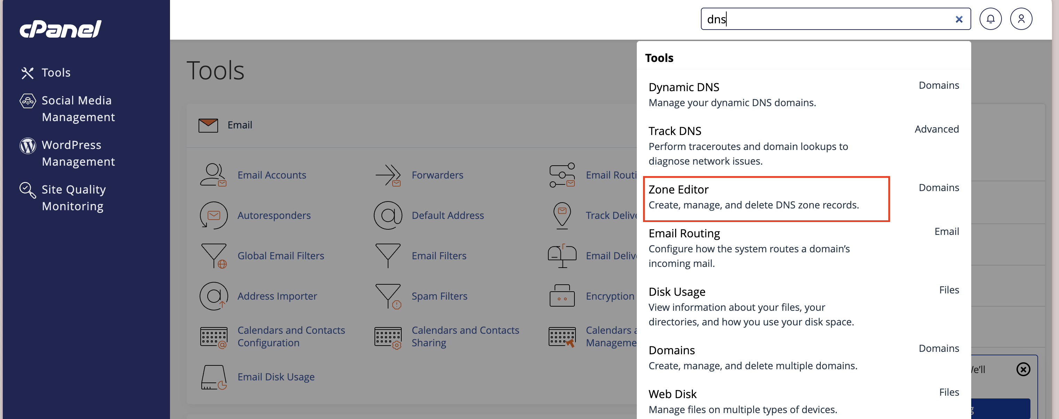Click the Spam Filters icon
This screenshot has width=1059, height=419.
pyautogui.click(x=388, y=296)
